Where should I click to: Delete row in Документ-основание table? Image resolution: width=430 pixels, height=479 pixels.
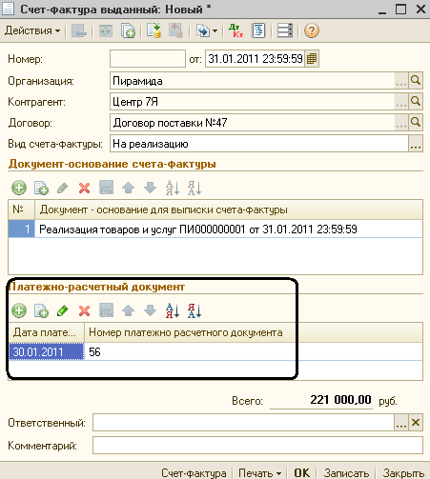click(x=84, y=188)
